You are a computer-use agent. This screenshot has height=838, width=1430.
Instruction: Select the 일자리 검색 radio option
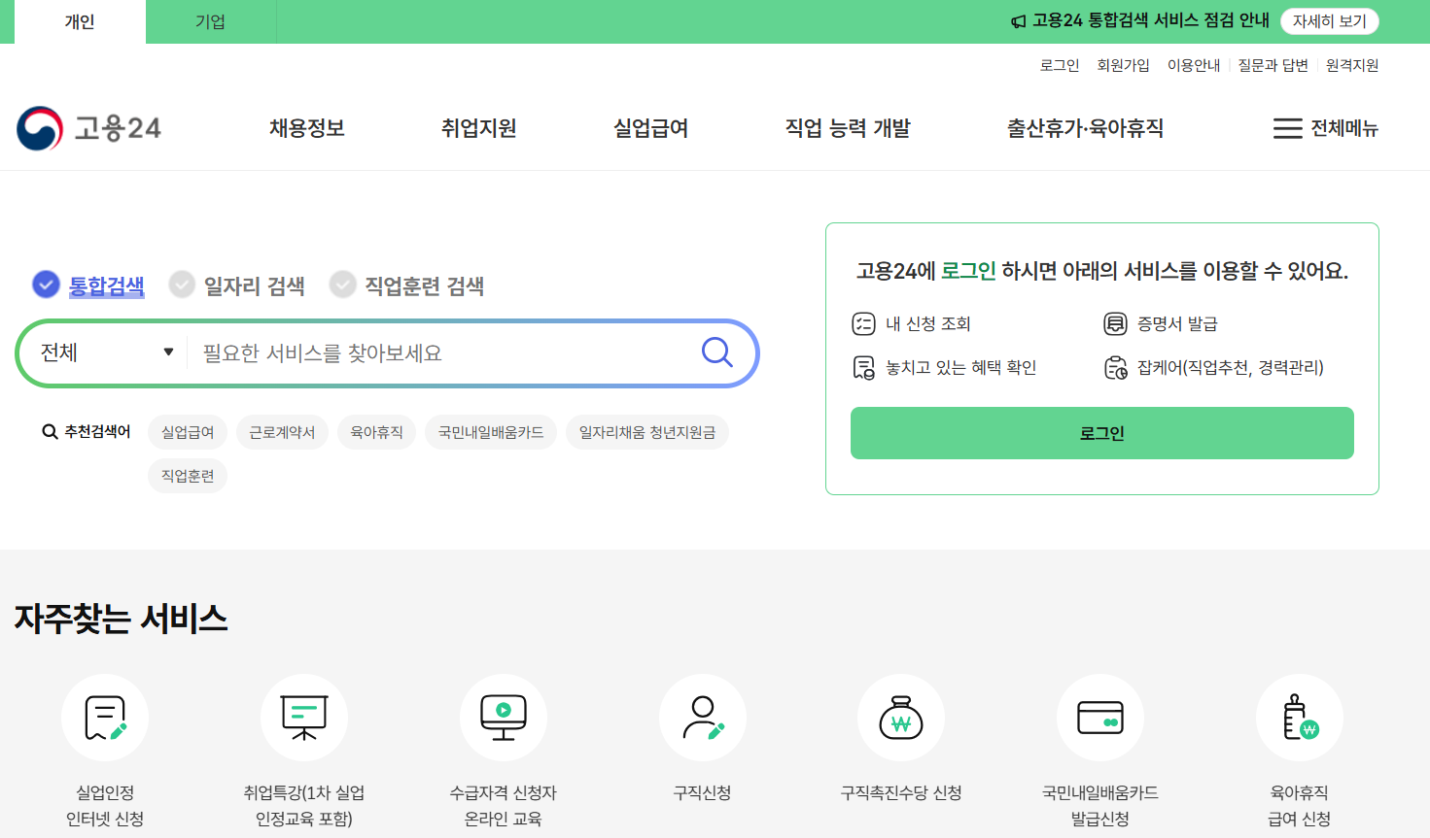pyautogui.click(x=182, y=284)
